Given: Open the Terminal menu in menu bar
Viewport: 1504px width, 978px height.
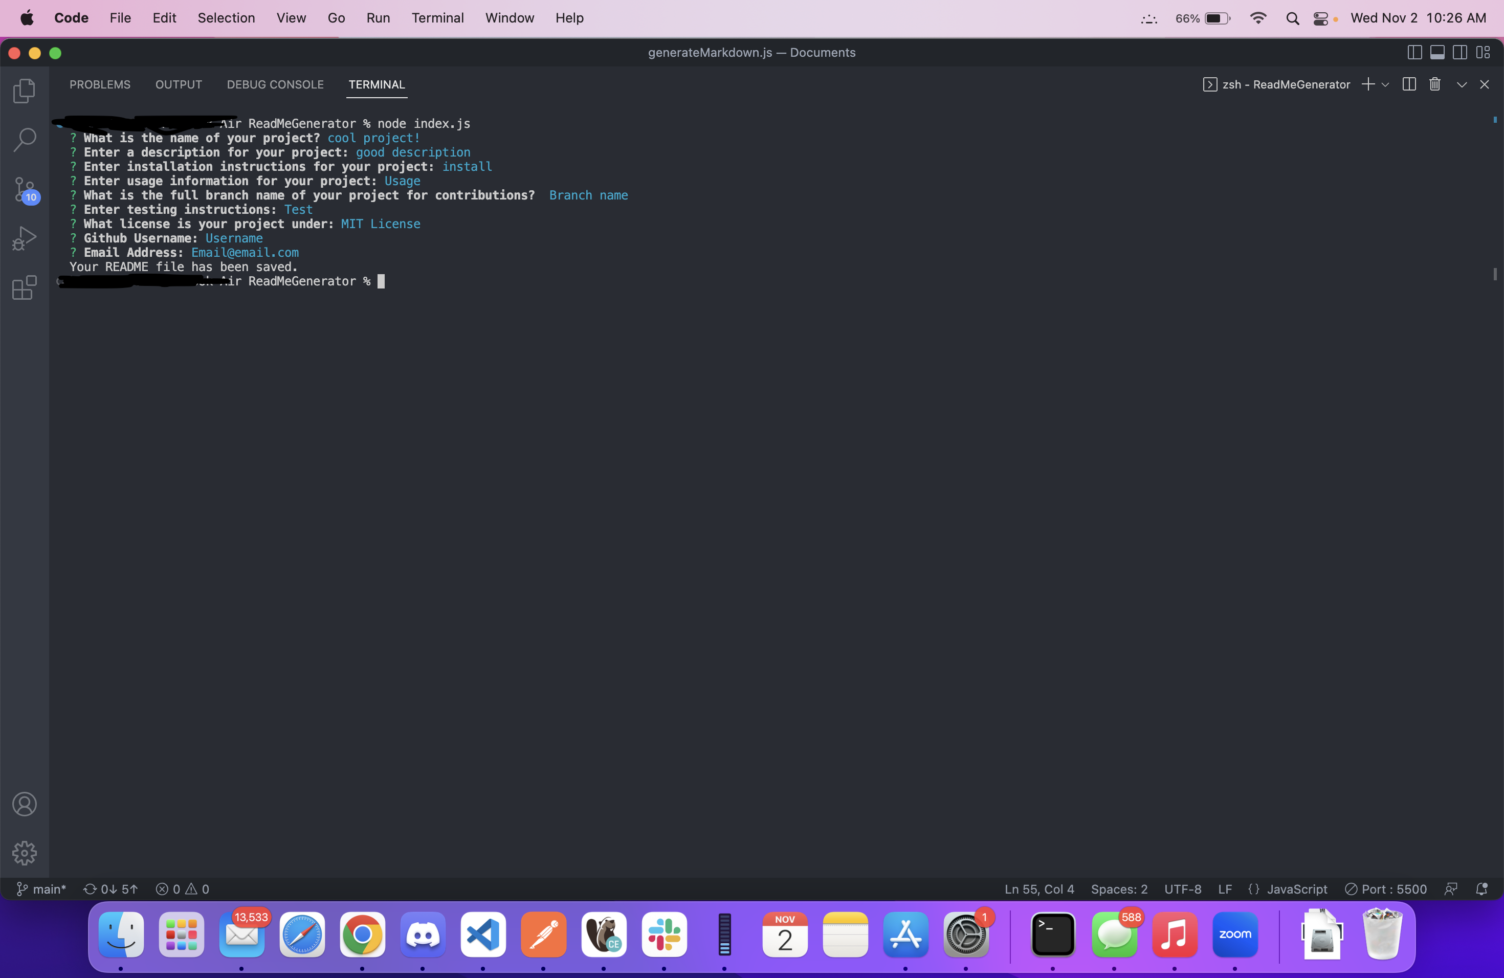Looking at the screenshot, I should [x=437, y=18].
